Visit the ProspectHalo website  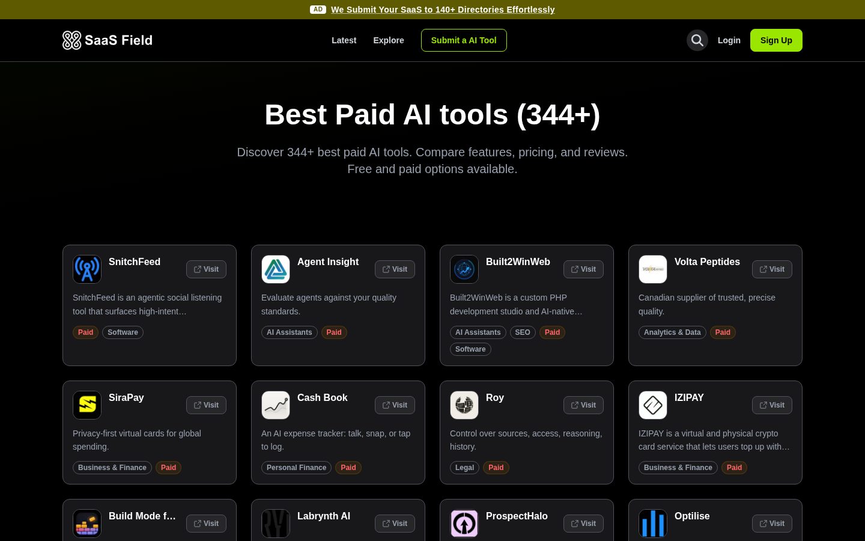click(x=583, y=524)
